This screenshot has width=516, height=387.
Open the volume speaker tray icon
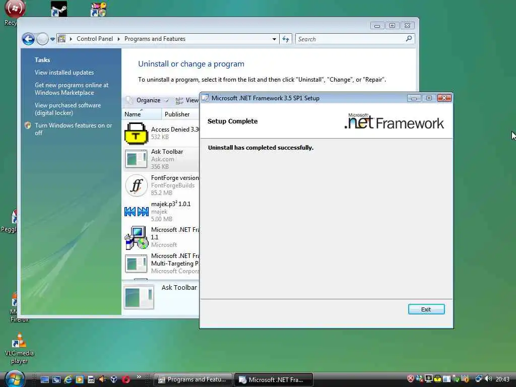click(488, 379)
